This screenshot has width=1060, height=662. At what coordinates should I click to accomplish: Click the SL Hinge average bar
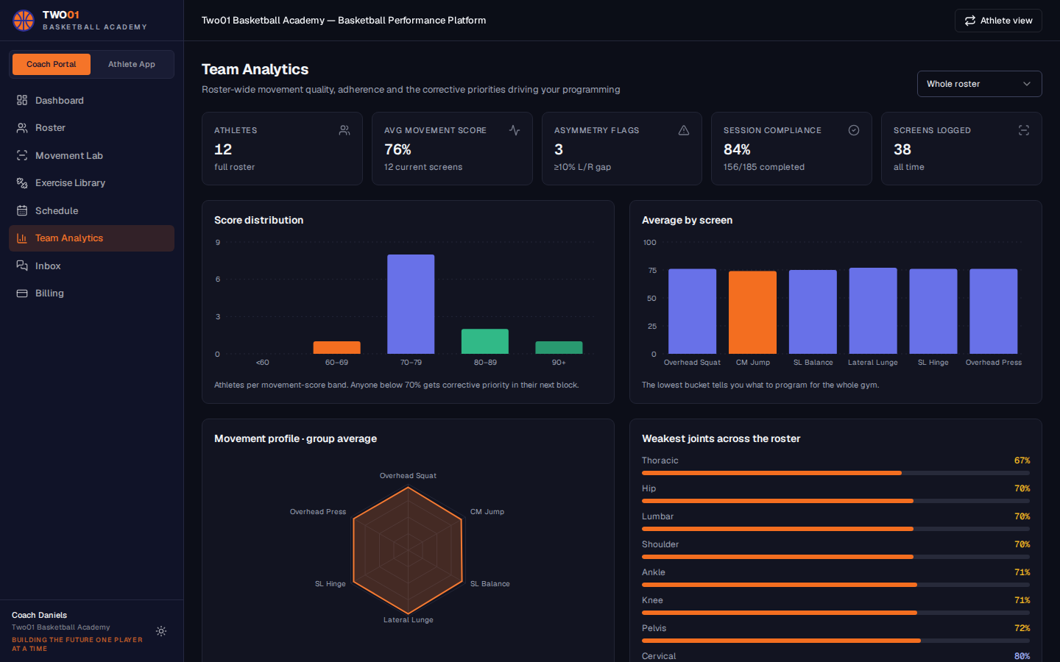click(933, 311)
